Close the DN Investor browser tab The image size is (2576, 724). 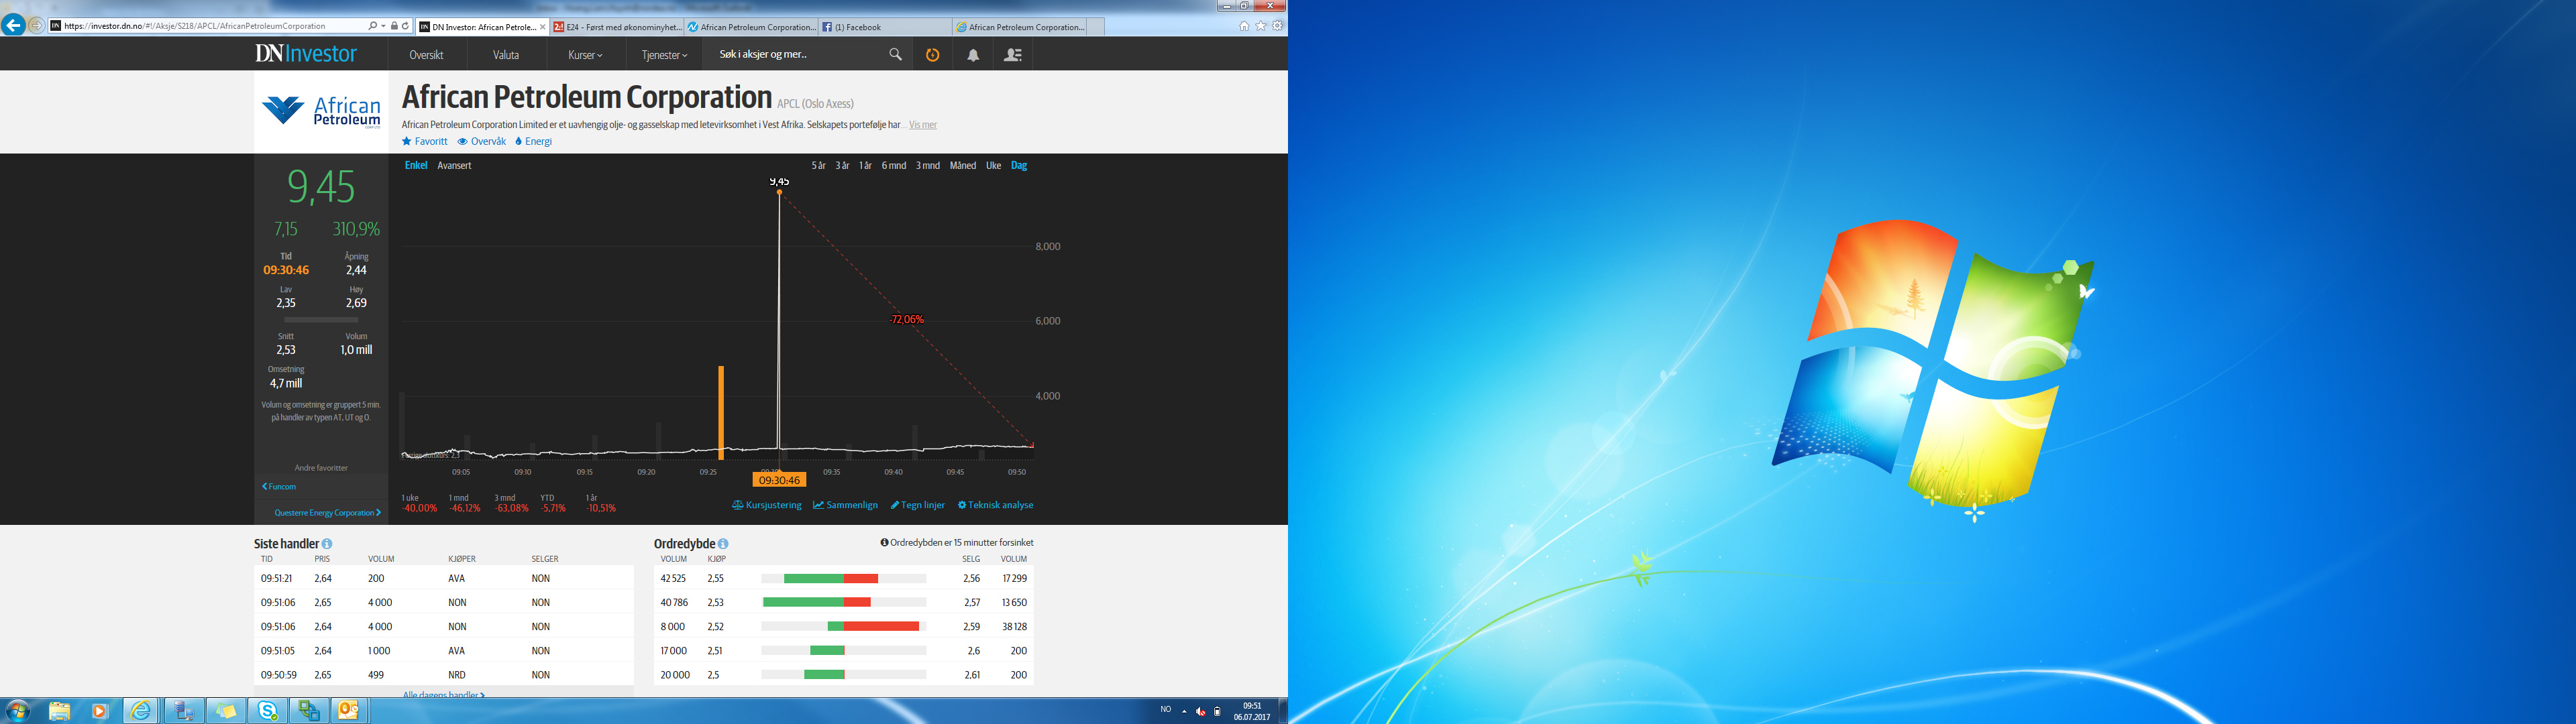[x=543, y=27]
